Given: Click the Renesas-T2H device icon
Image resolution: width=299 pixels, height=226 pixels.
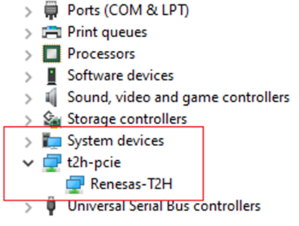Looking at the screenshot, I should click(74, 184).
